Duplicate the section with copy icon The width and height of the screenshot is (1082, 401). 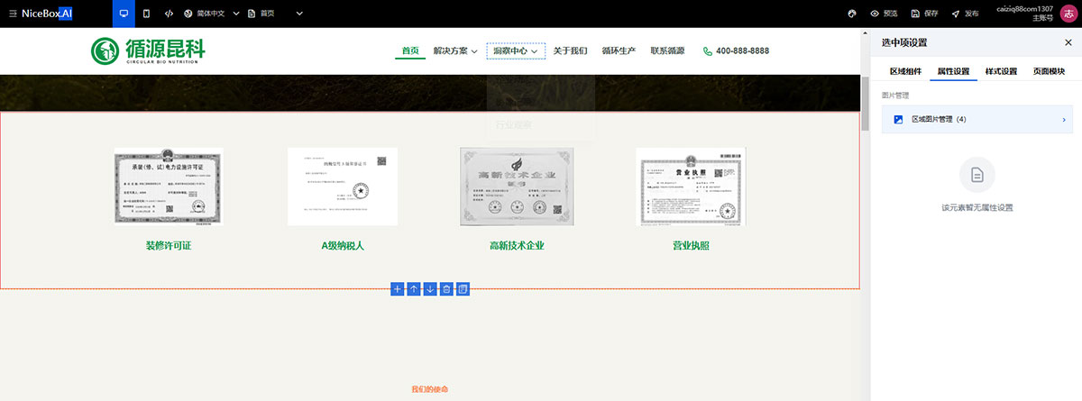(463, 289)
